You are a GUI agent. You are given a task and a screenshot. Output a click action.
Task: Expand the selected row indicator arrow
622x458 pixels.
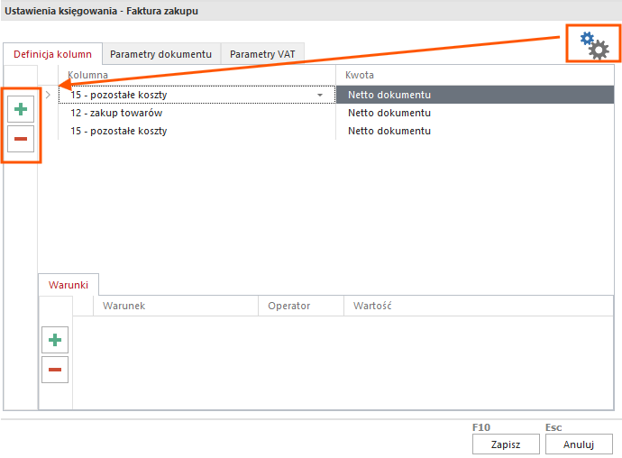(x=49, y=95)
